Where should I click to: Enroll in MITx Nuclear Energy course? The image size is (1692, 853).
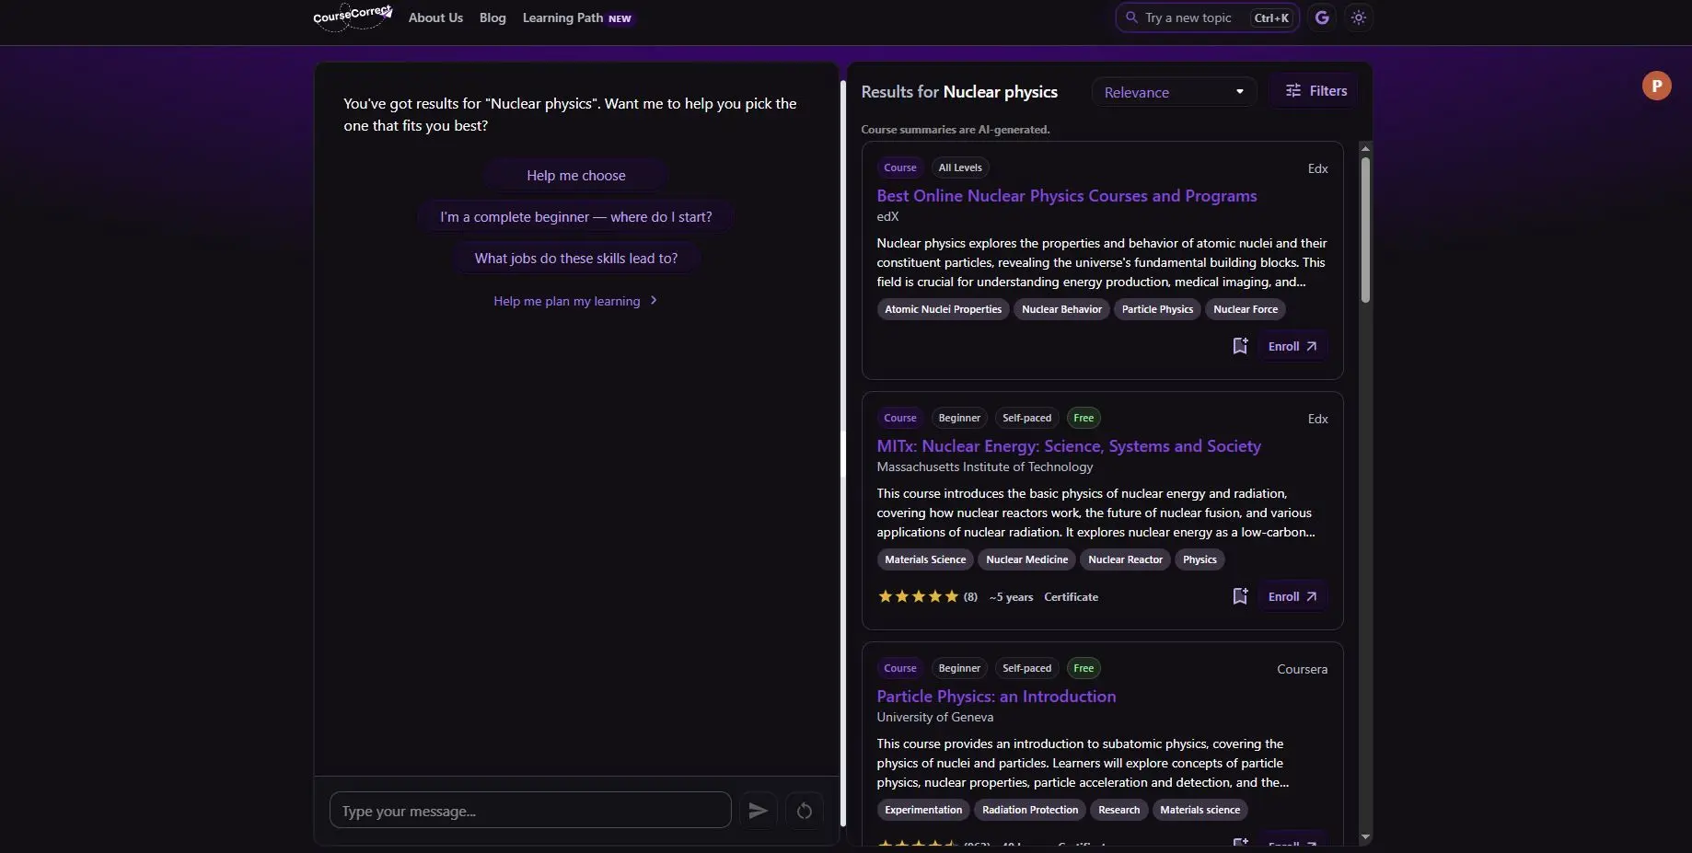(x=1292, y=596)
